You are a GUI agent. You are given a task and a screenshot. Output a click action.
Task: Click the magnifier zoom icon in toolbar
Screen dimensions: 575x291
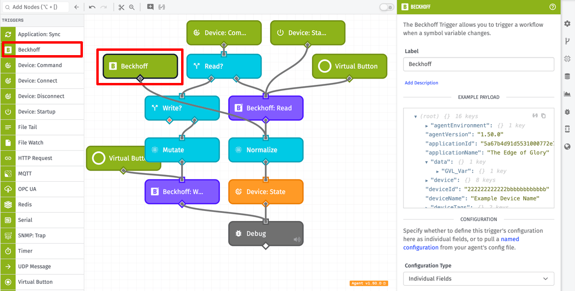pos(132,7)
